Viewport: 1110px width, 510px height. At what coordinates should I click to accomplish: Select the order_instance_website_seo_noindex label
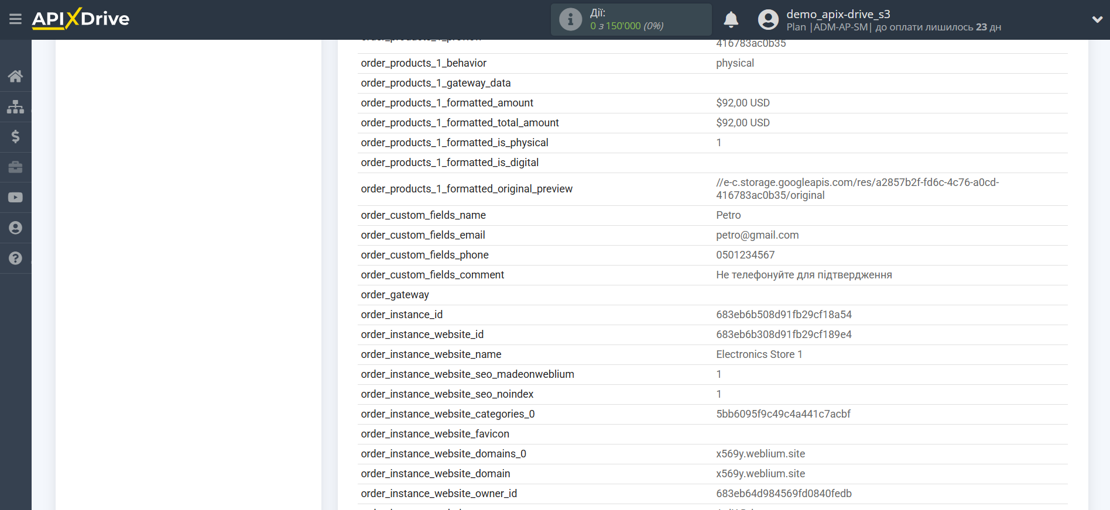point(447,394)
